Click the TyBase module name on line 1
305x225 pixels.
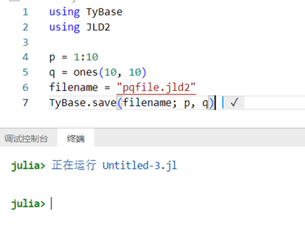104,12
